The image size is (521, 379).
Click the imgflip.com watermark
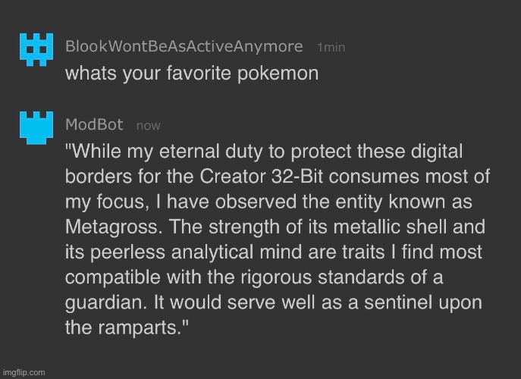pos(24,372)
